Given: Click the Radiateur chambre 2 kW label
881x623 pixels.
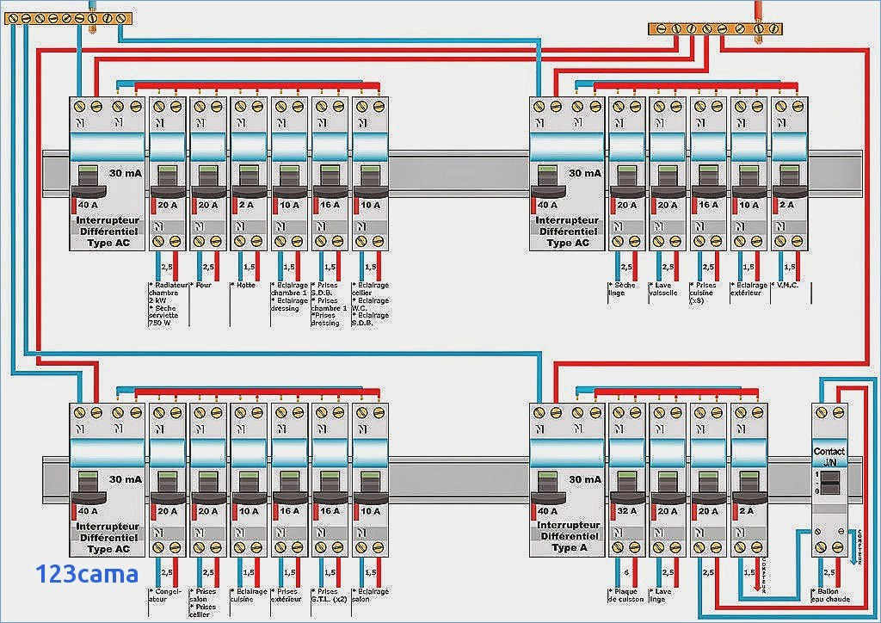Looking at the screenshot, I should point(168,293).
